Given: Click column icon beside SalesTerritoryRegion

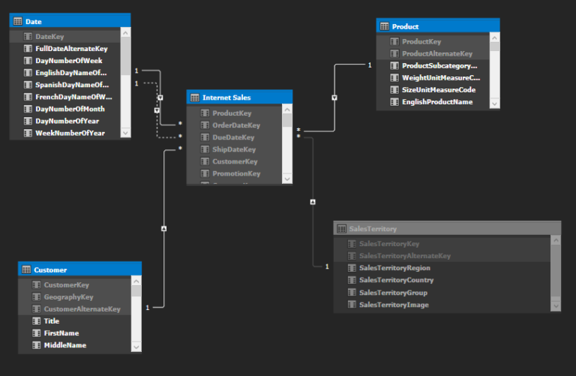Looking at the screenshot, I should pyautogui.click(x=352, y=268).
